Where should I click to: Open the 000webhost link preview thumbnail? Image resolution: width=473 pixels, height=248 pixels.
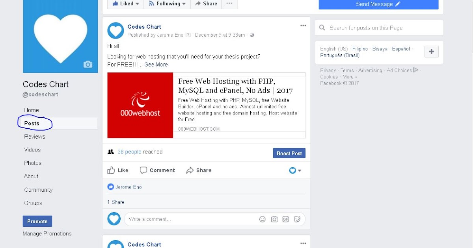(140, 105)
